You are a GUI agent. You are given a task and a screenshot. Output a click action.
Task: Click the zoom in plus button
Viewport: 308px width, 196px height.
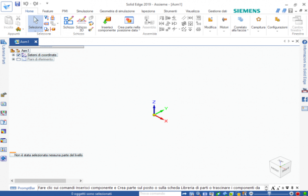[291, 194]
